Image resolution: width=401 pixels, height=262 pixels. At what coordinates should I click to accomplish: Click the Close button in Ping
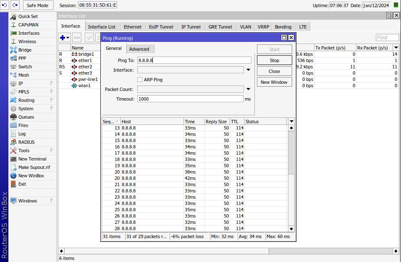(275, 72)
